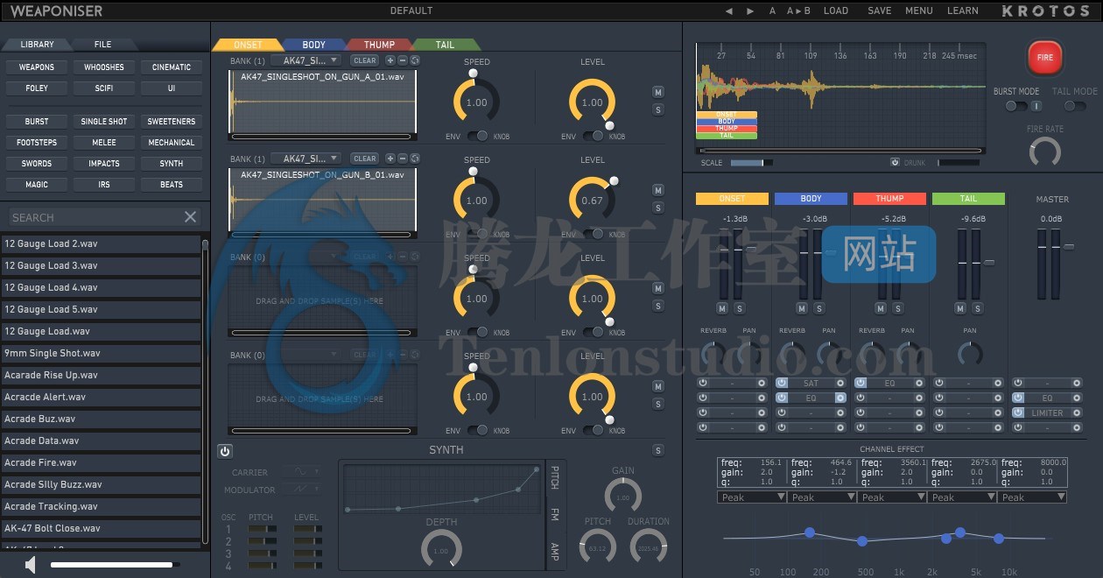
Task: Open Peak filter dropdown for 8000.0 band
Action: pyautogui.click(x=1032, y=497)
